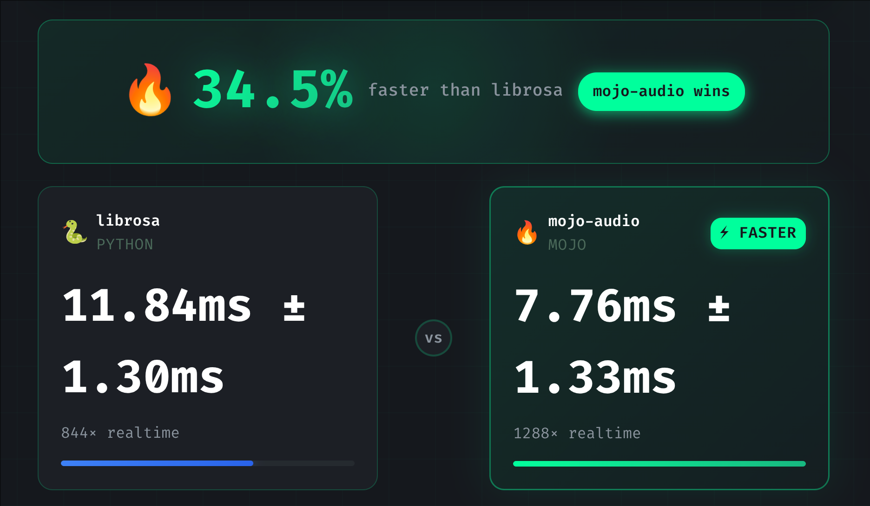
Task: Click the large flame icon in the banner
Action: [x=150, y=90]
